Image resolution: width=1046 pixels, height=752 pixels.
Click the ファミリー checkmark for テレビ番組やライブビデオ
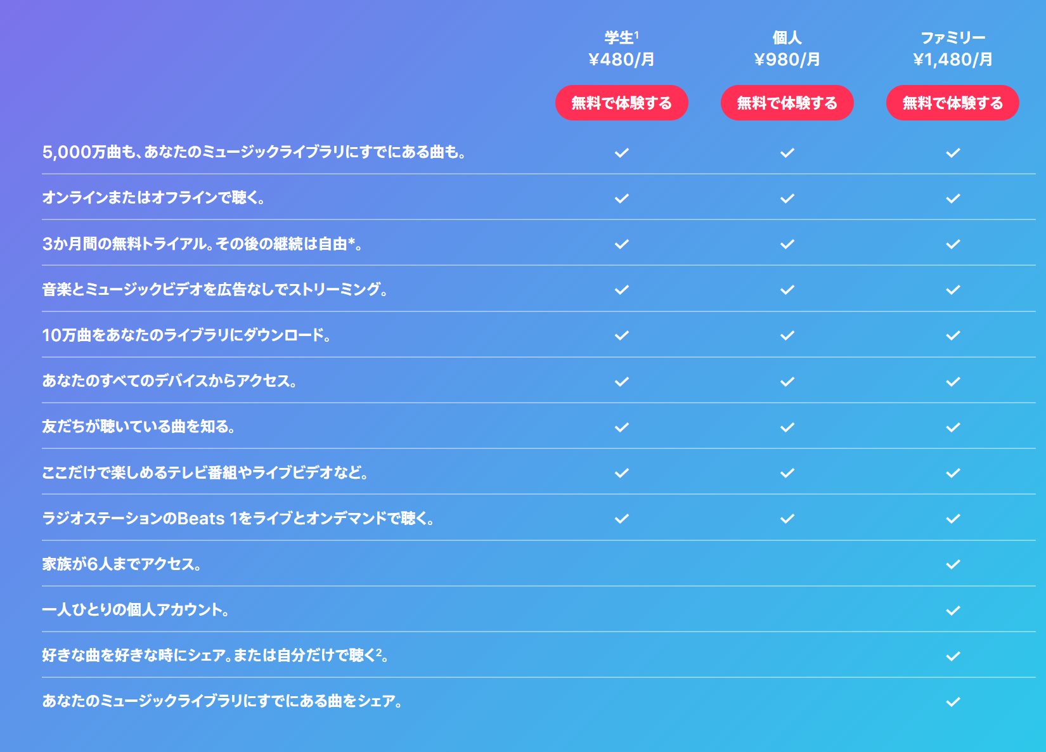(x=953, y=473)
